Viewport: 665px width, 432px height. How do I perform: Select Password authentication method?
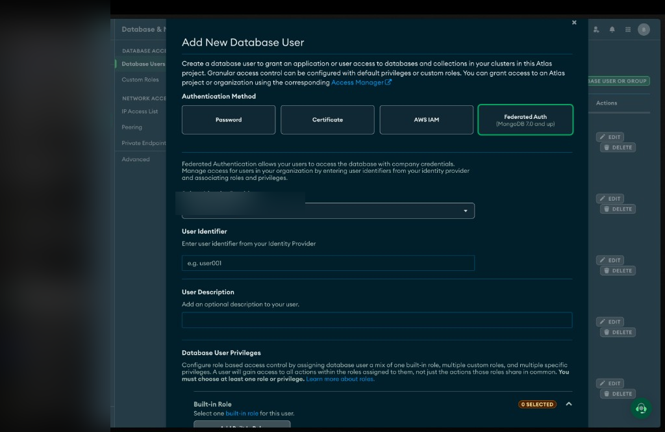tap(229, 120)
